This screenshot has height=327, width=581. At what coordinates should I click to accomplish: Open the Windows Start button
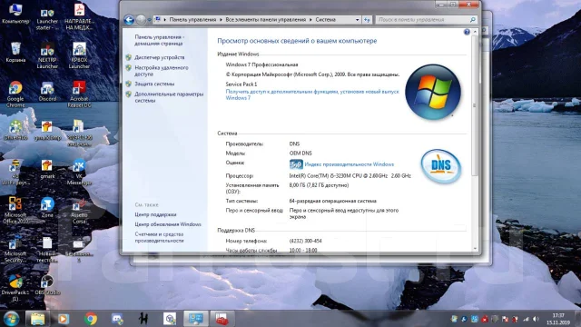click(x=12, y=319)
